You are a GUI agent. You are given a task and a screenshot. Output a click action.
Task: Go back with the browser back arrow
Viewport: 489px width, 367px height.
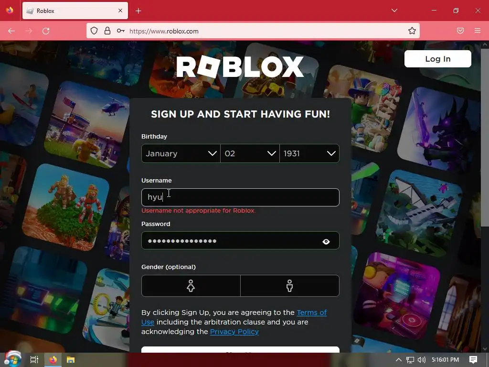point(11,31)
